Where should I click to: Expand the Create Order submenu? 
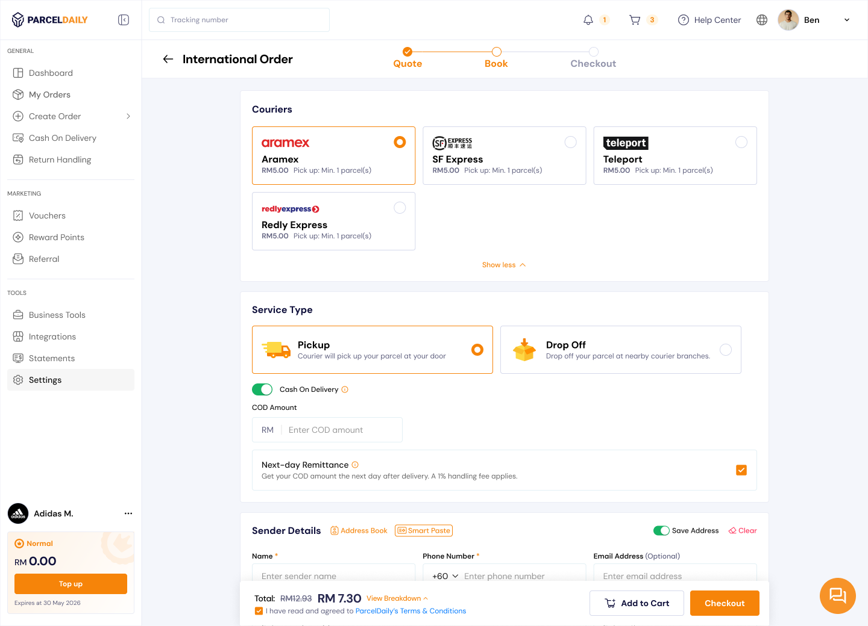click(128, 116)
